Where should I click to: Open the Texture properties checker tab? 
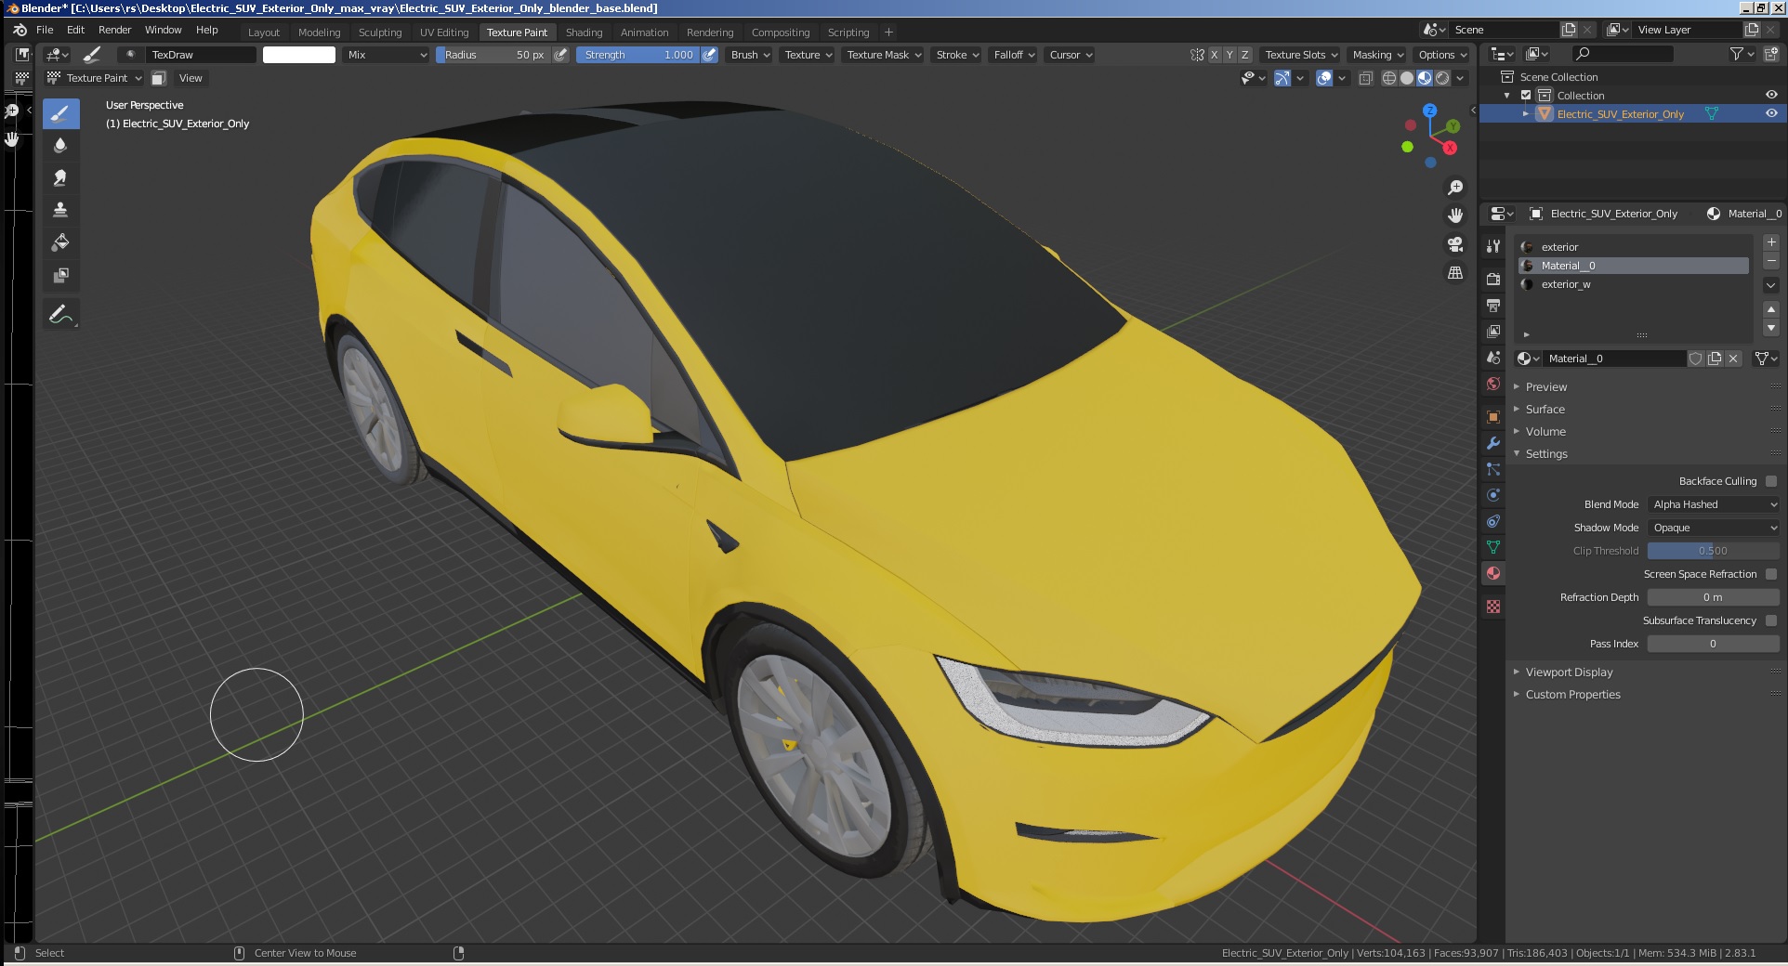(1493, 607)
